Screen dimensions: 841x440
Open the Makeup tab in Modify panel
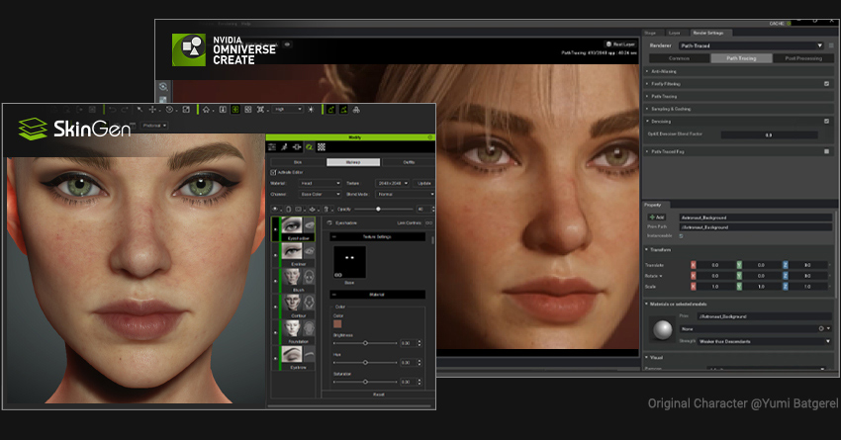coord(351,161)
